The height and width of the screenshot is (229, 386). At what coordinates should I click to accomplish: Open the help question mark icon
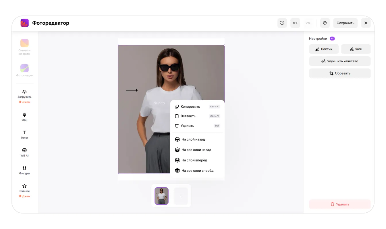click(325, 23)
